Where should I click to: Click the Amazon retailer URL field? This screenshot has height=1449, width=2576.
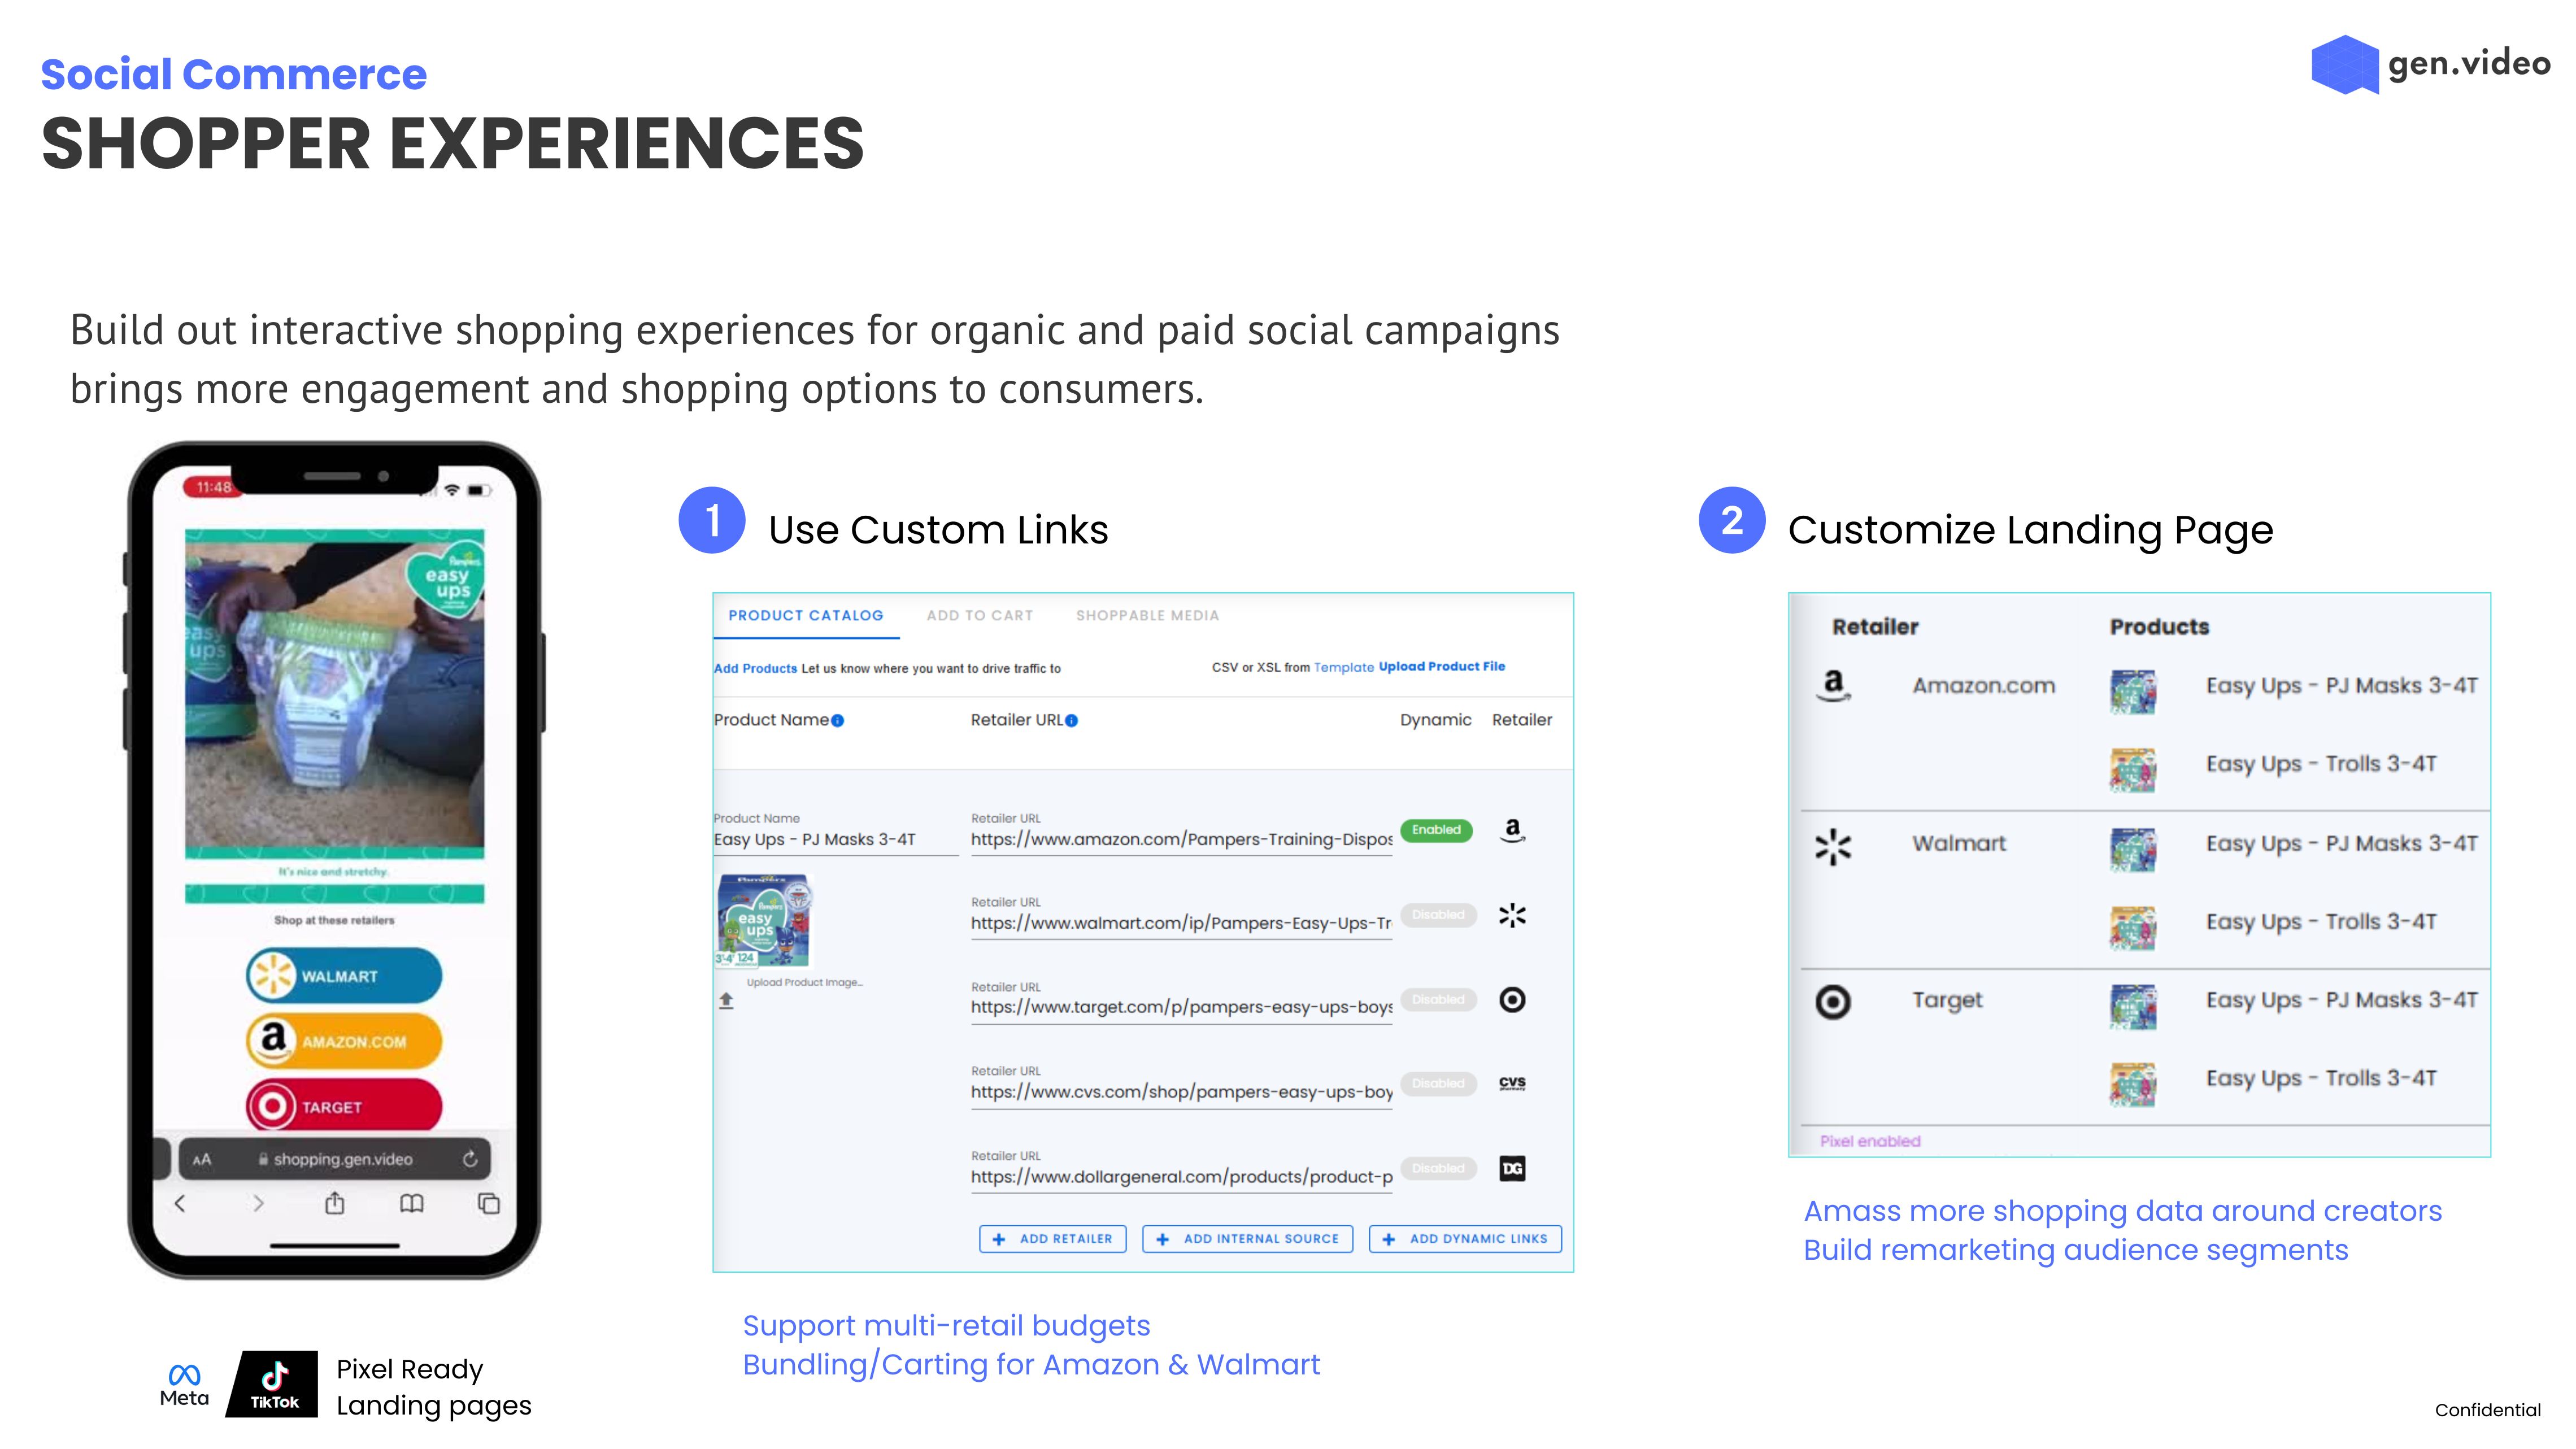point(1181,839)
